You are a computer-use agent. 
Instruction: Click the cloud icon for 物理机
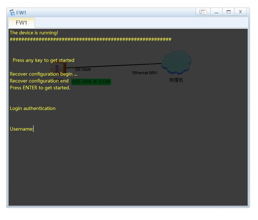tap(176, 62)
